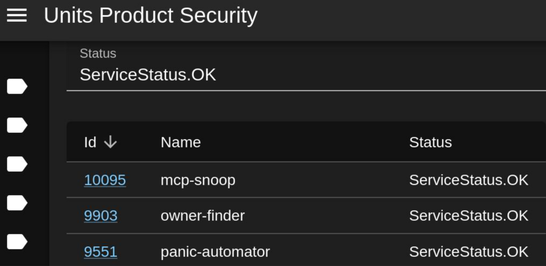This screenshot has height=266, width=546.
Task: Click ServiceStatus.OK in the mcp-snoop row
Action: (x=469, y=180)
